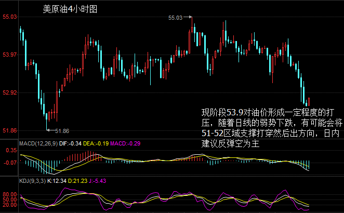Select the 80.00 KDJ axis label
344x213 pixels.
click(10, 194)
